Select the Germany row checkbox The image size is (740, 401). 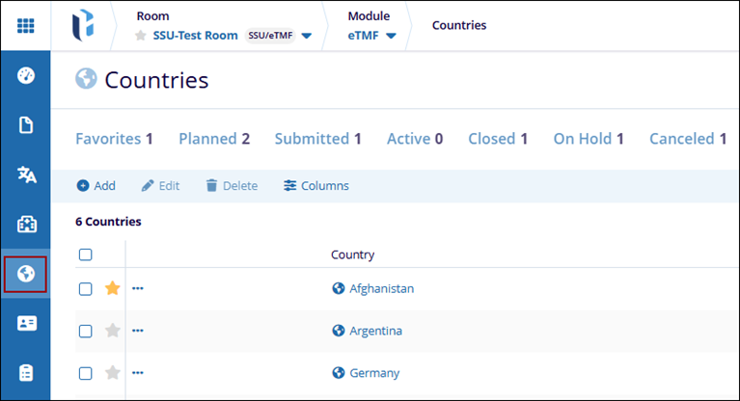[x=85, y=373]
